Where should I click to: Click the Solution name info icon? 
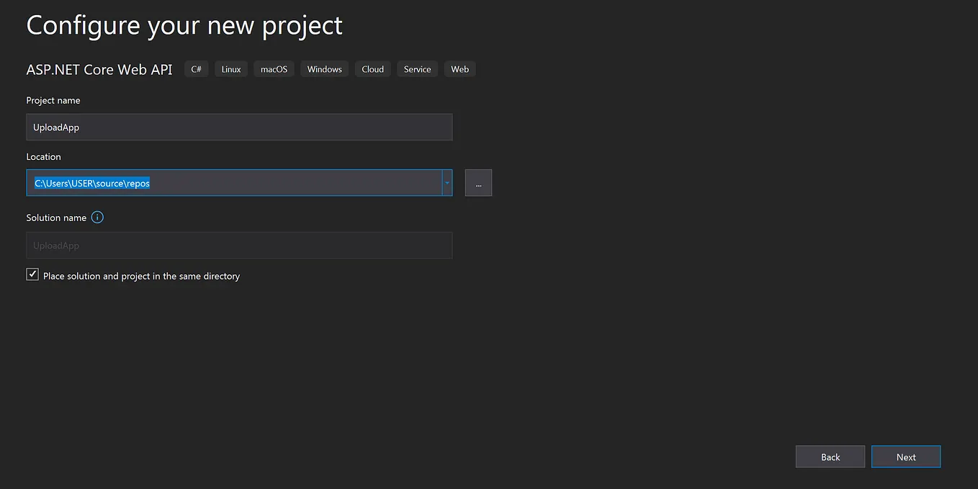coord(97,217)
